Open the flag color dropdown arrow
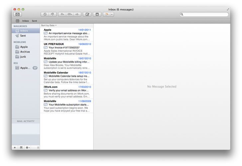 [112, 14]
